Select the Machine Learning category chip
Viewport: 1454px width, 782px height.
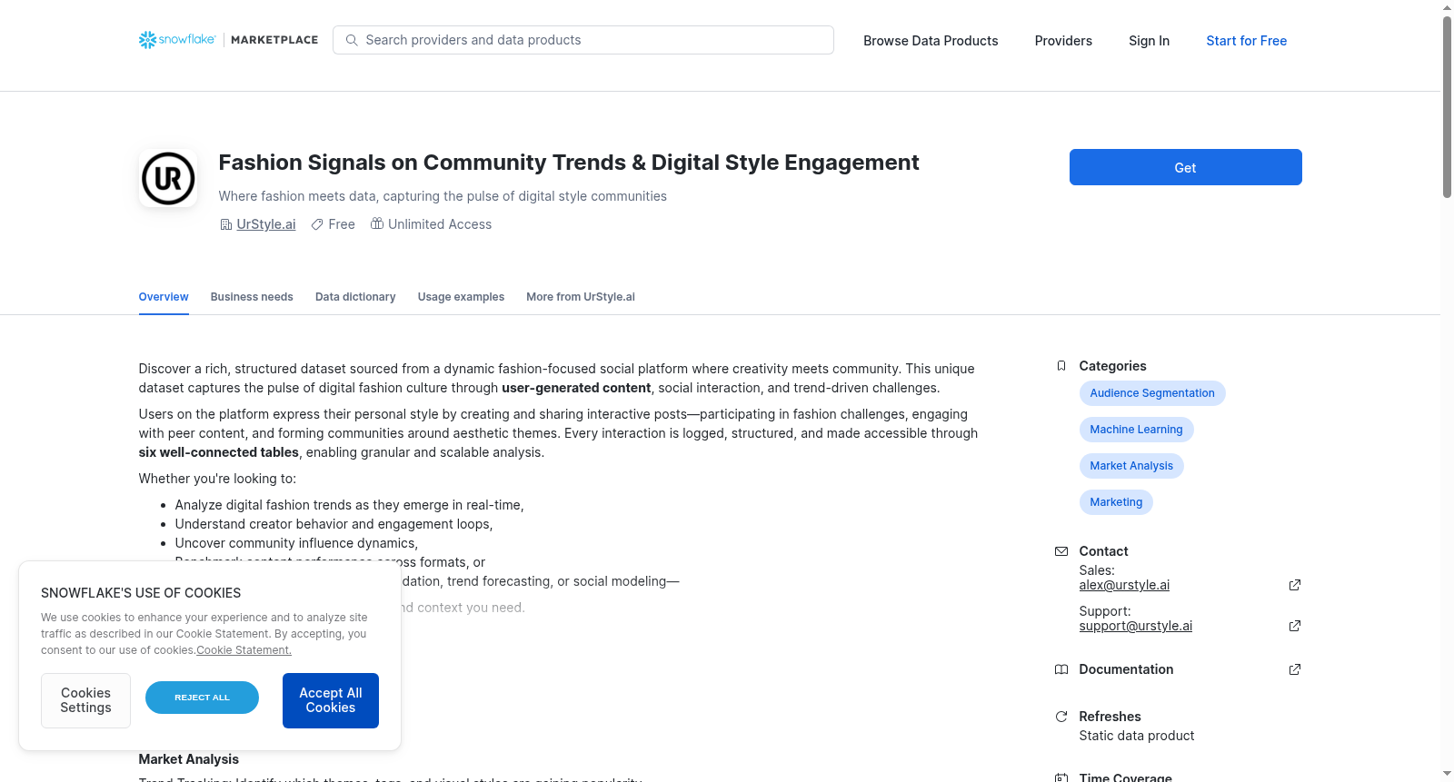coord(1136,430)
